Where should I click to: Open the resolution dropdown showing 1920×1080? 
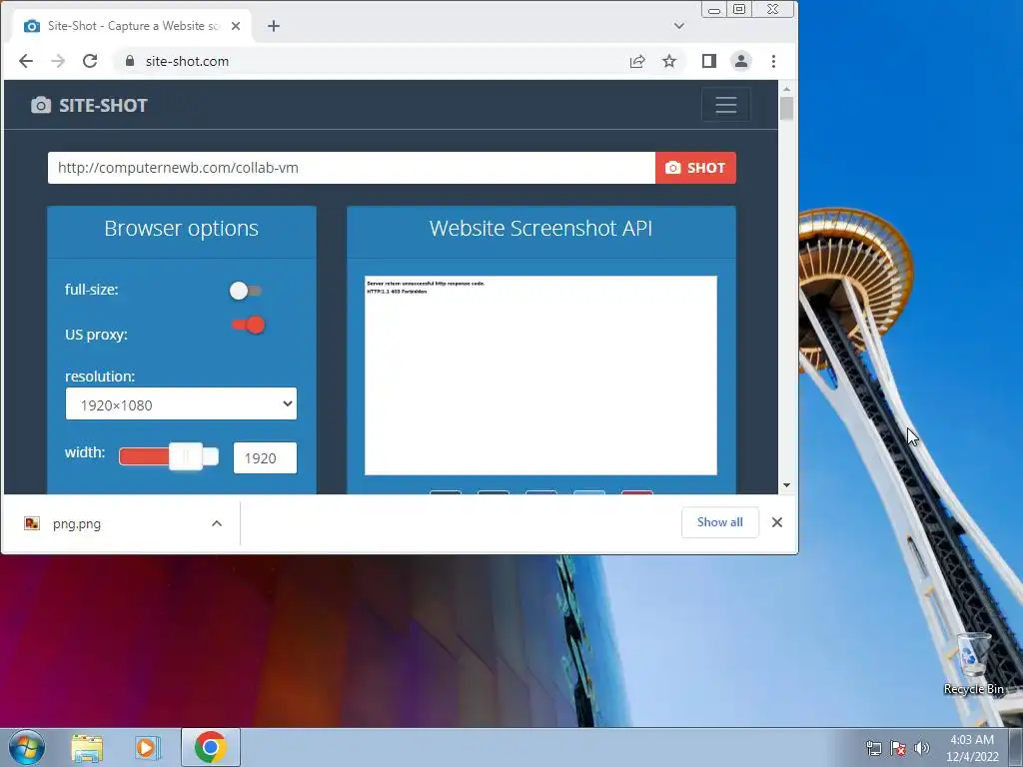tap(181, 403)
